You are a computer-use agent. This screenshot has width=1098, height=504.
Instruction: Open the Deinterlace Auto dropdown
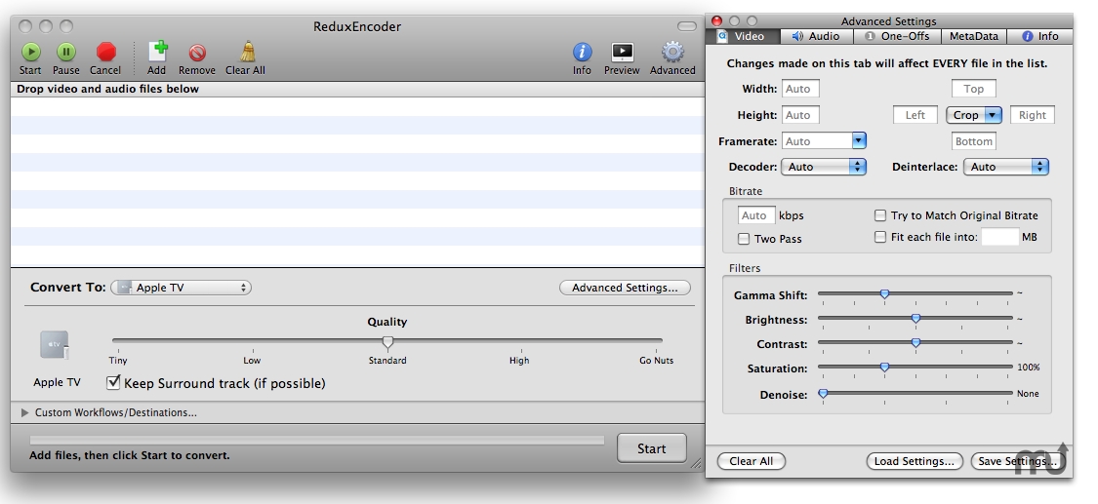[1005, 167]
